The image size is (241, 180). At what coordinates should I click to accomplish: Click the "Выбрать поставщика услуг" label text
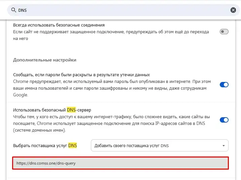40,145
